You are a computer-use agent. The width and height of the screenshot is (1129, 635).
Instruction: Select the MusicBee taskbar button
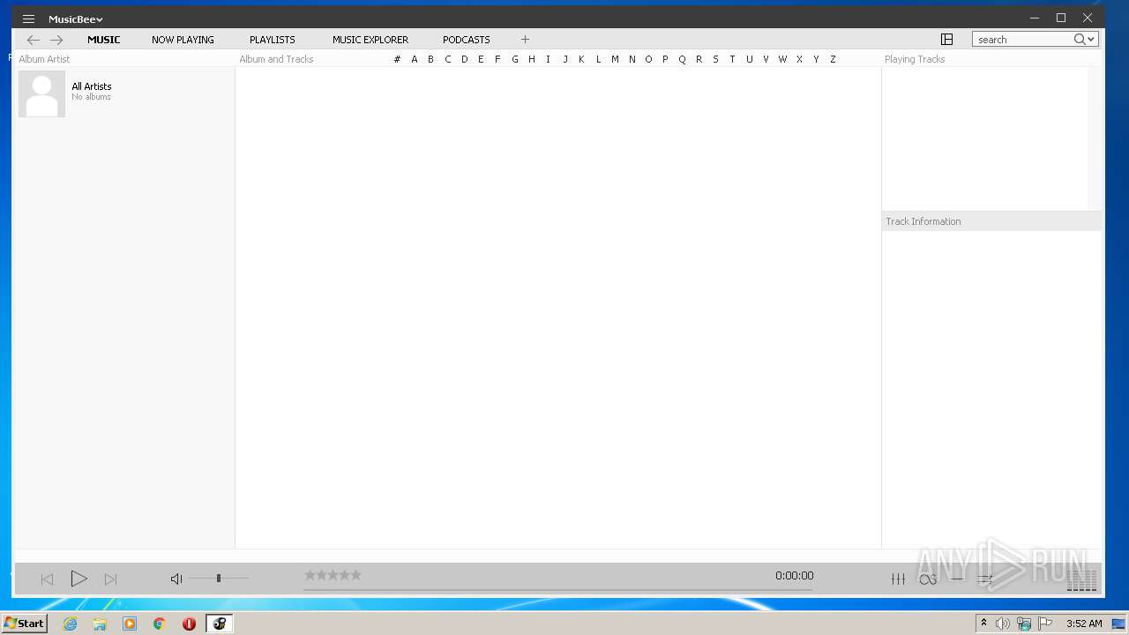(x=219, y=624)
